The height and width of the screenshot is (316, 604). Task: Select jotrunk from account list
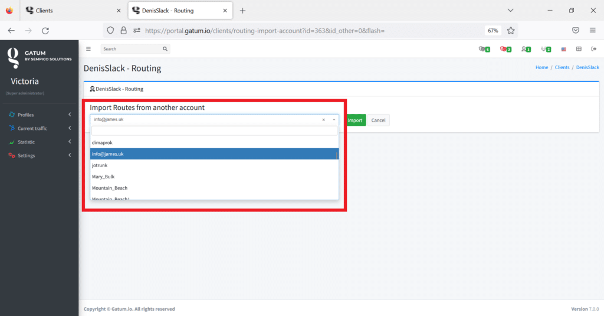[214, 165]
